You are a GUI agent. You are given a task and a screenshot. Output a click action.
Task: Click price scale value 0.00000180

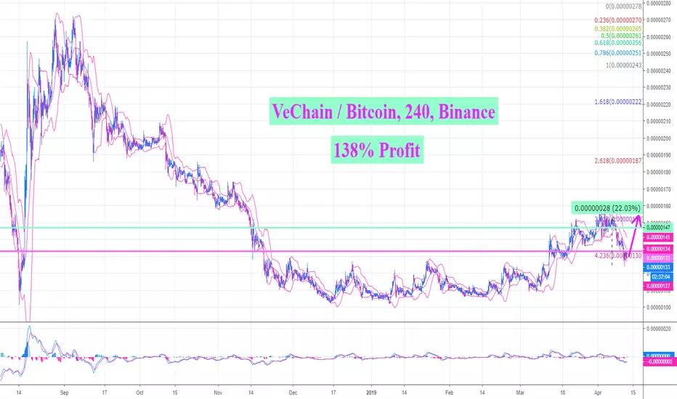pyautogui.click(x=659, y=172)
